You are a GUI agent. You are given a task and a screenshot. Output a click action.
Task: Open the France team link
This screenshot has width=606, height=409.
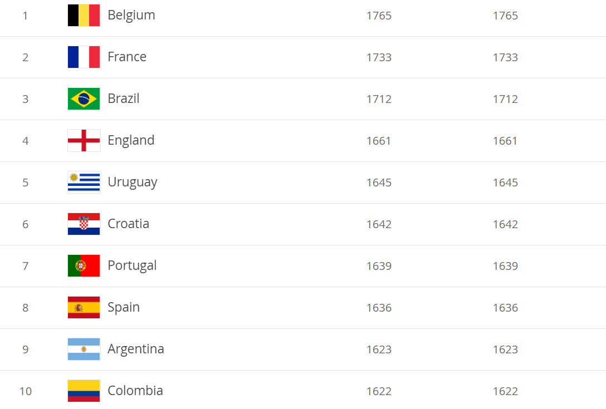[x=127, y=57]
